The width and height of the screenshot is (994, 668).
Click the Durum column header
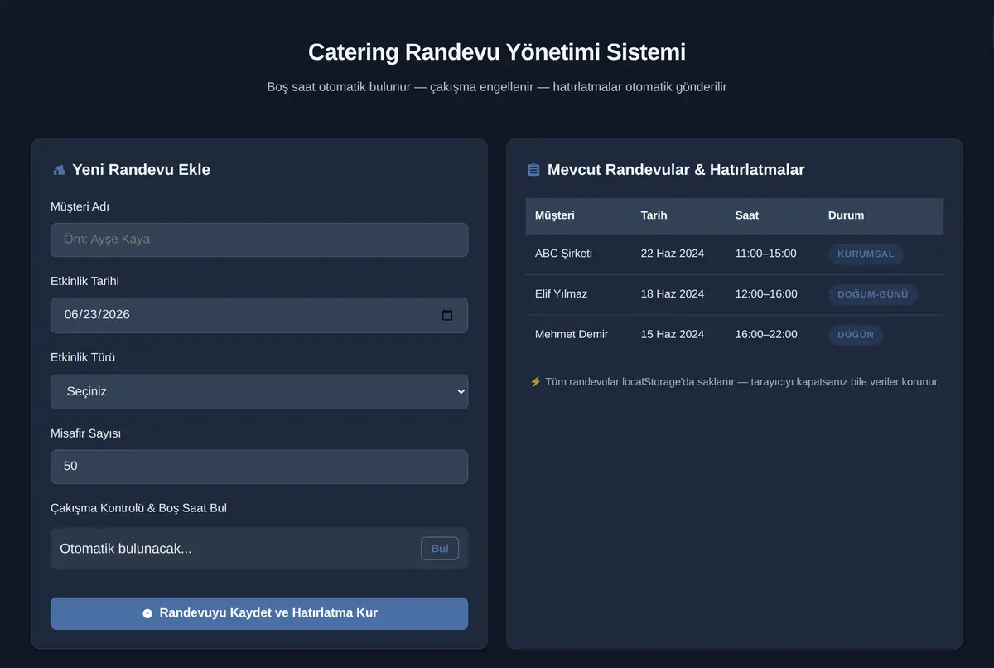coord(846,215)
